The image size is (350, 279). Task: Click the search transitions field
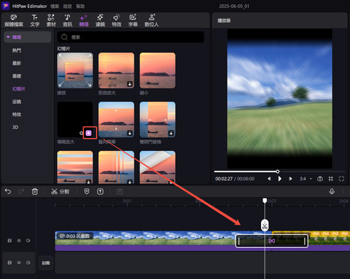[131, 37]
